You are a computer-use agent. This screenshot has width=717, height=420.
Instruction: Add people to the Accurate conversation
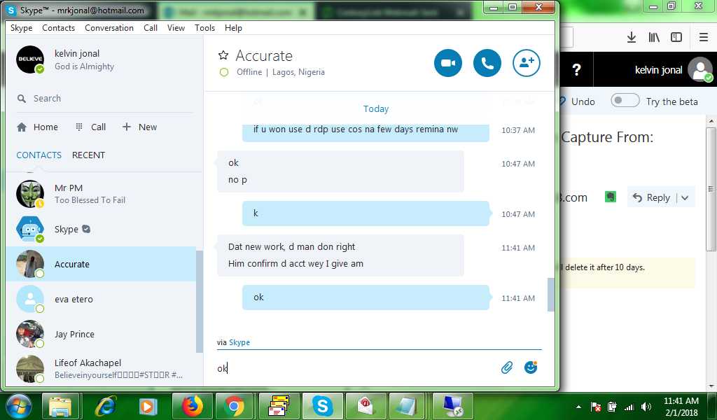527,63
